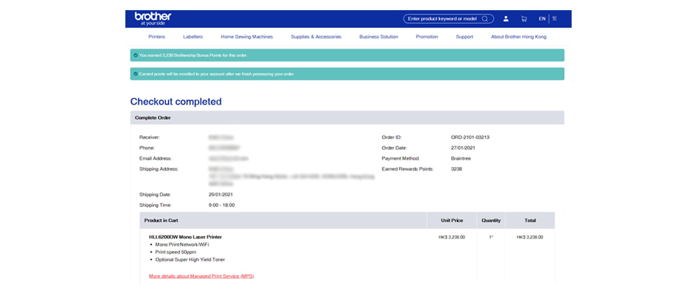Click the Unit Price column header
The height and width of the screenshot is (297, 697).
coord(452,221)
